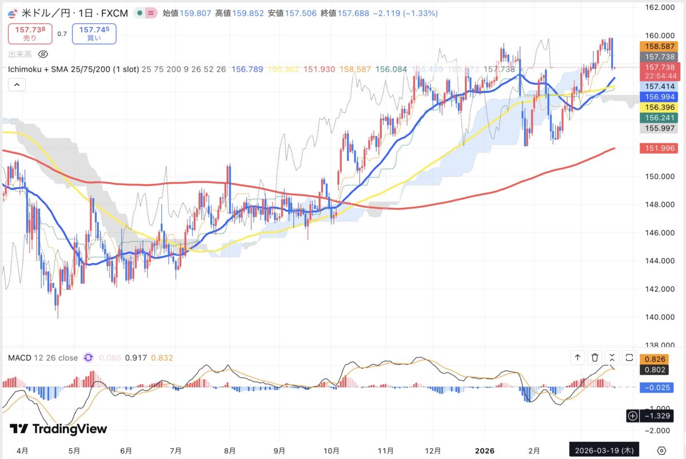Click the sell button 157.738 売り
The height and width of the screenshot is (459, 686).
click(x=30, y=34)
